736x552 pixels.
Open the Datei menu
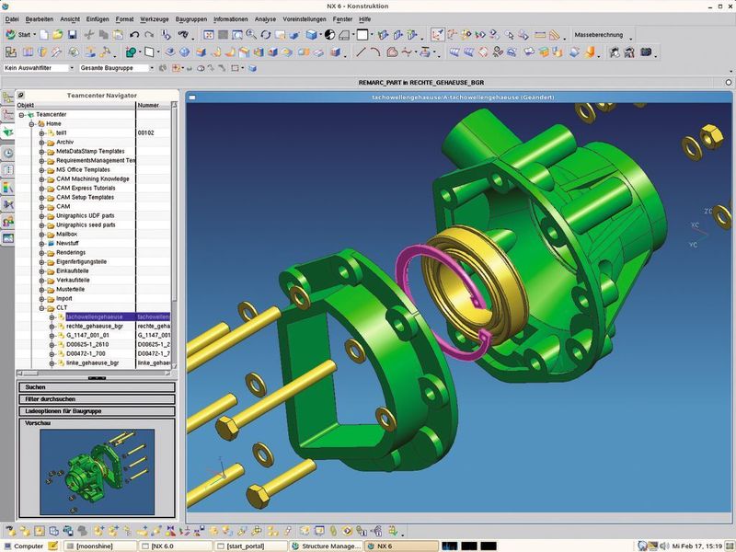[x=12, y=19]
